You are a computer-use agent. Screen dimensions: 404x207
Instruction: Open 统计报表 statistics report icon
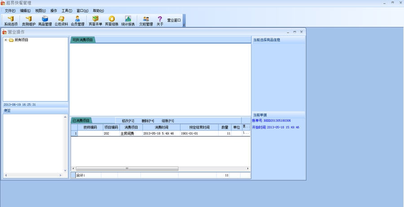pyautogui.click(x=128, y=21)
